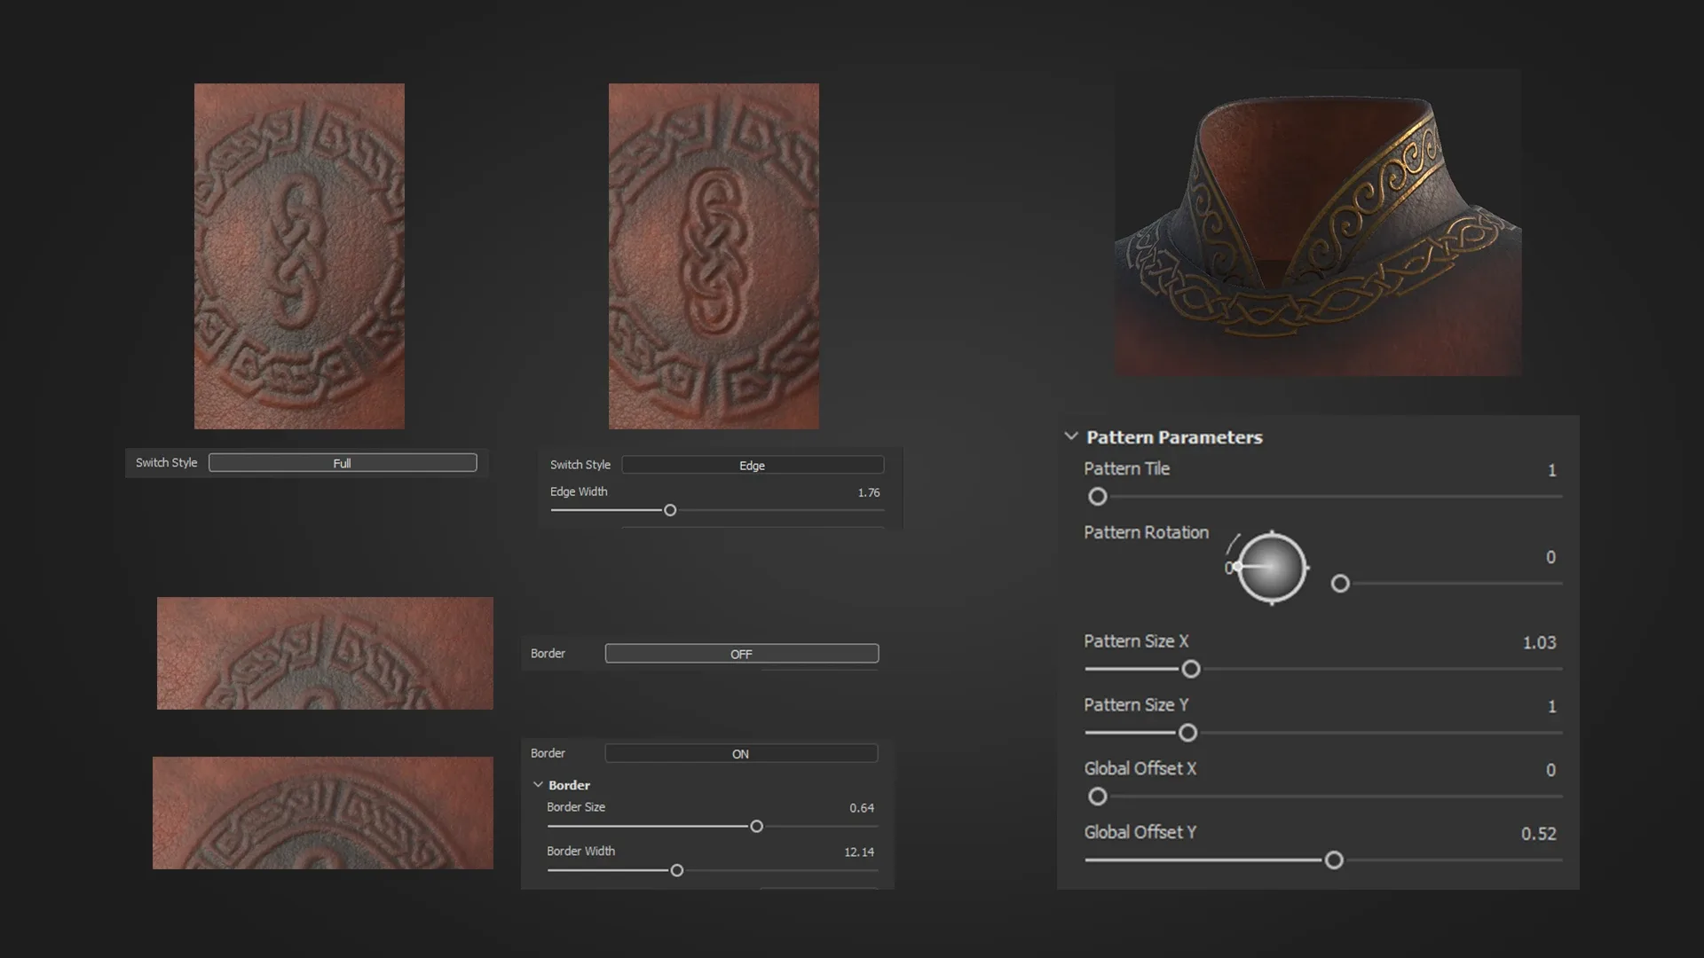This screenshot has height=958, width=1704.
Task: Click the Pattern Size Y slider handle
Action: (x=1187, y=733)
